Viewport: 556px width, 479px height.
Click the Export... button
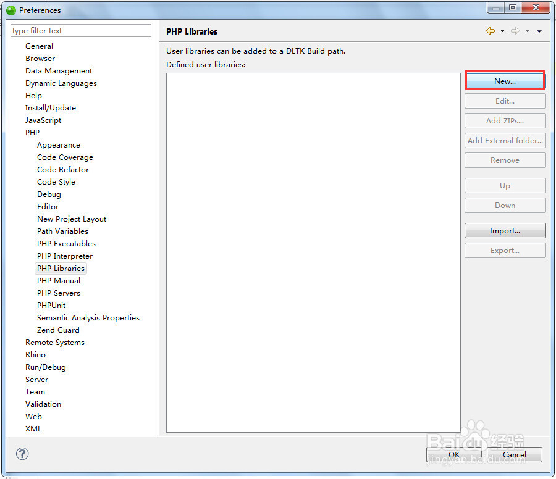(x=505, y=251)
